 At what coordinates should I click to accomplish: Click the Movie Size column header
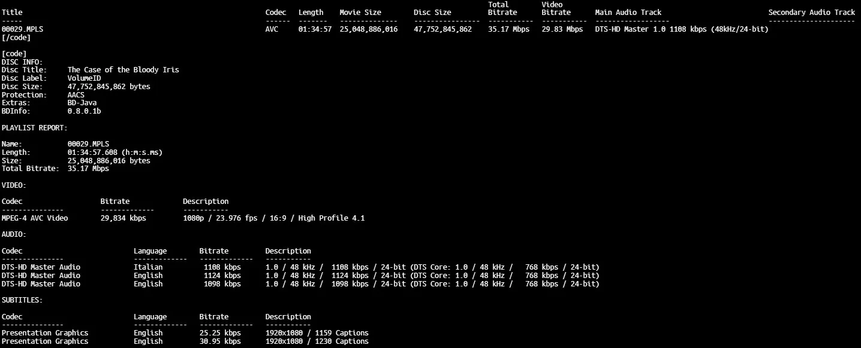tap(360, 13)
